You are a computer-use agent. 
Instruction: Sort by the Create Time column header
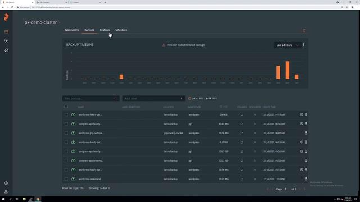click(269, 107)
